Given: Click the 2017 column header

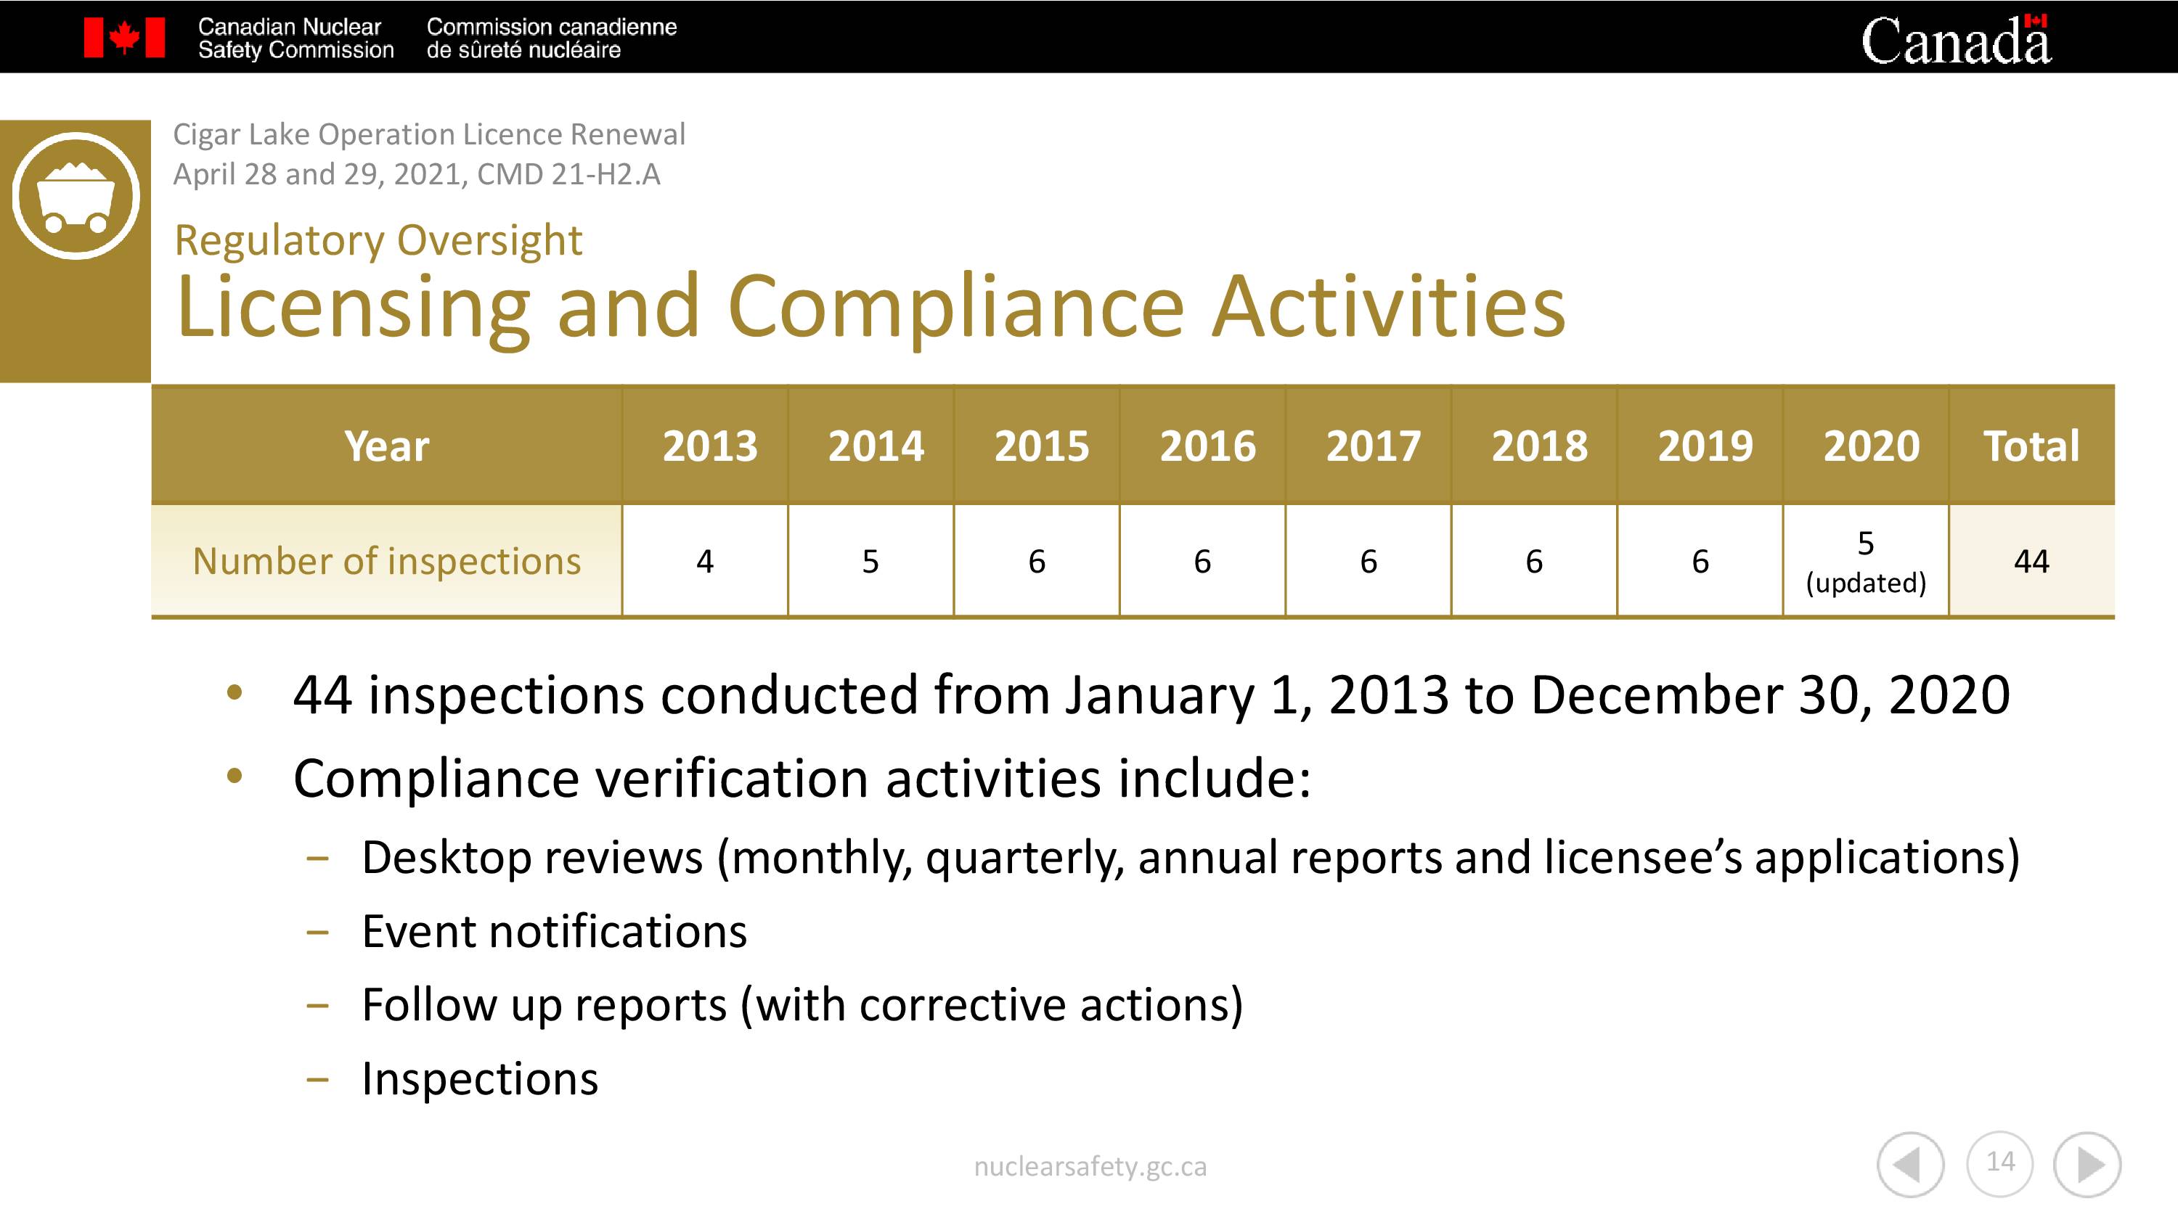Looking at the screenshot, I should click(x=1368, y=446).
